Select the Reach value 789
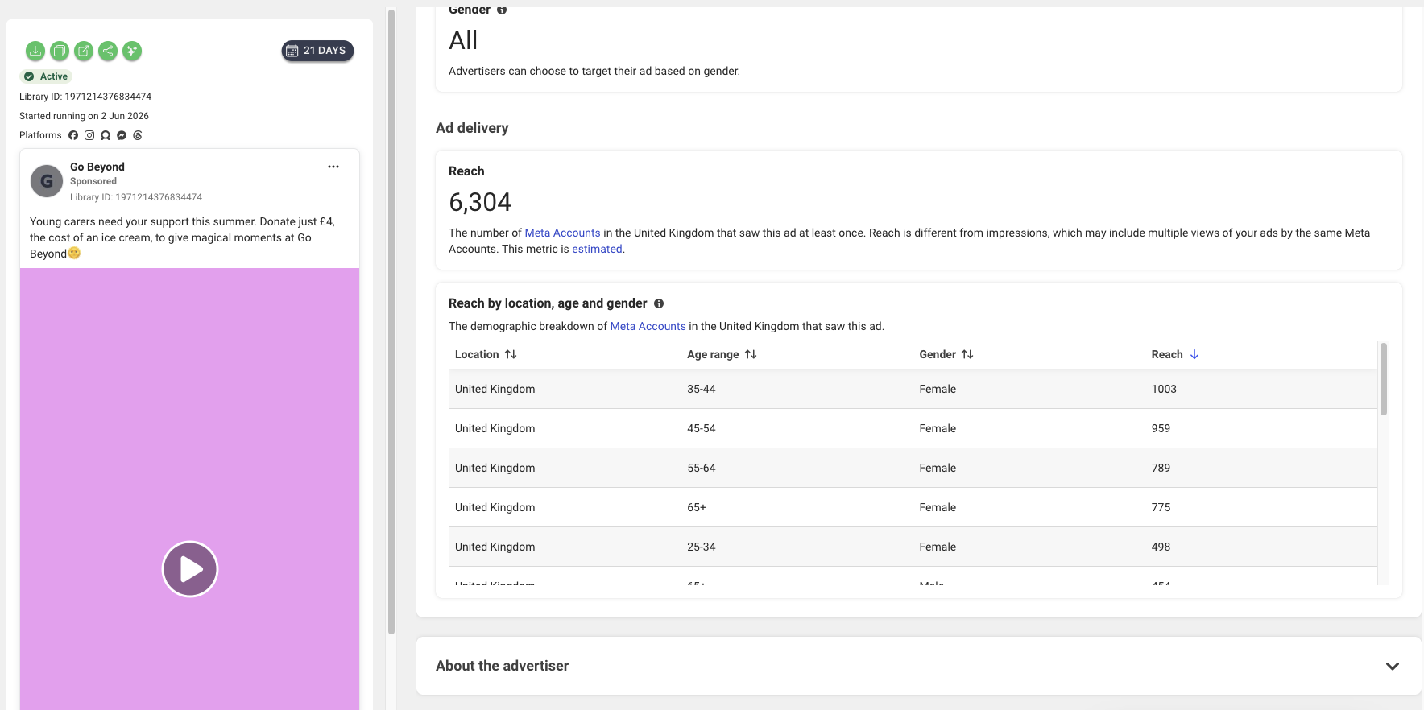Viewport: 1424px width, 710px height. pyautogui.click(x=1161, y=468)
